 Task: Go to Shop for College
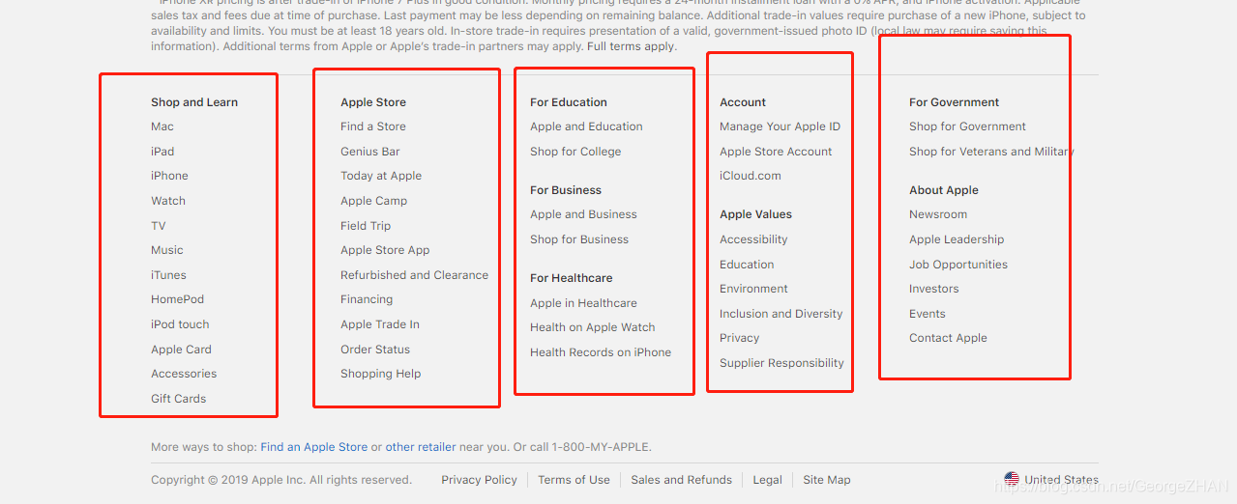tap(575, 152)
